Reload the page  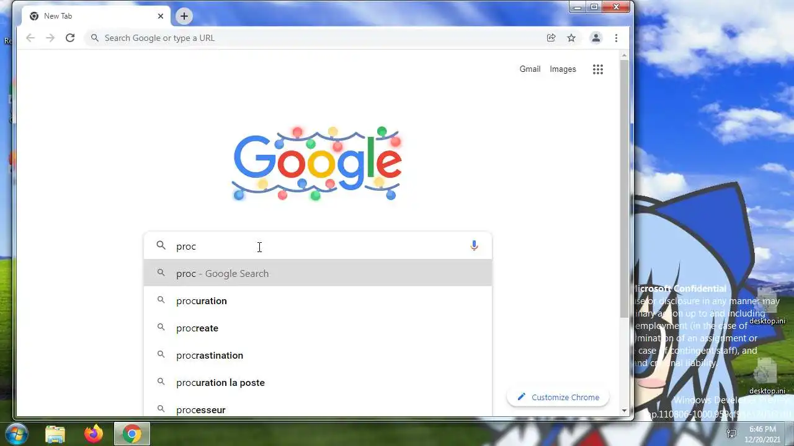tap(70, 38)
